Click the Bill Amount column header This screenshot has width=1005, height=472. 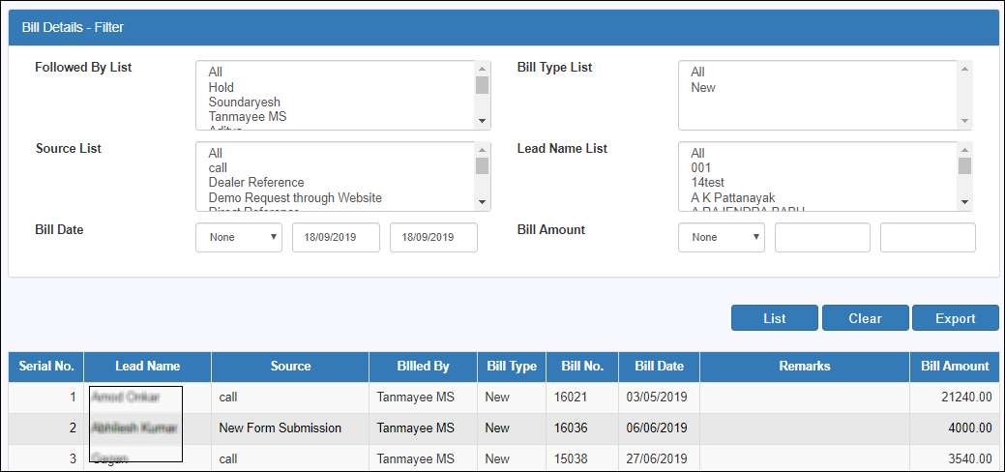(x=955, y=367)
